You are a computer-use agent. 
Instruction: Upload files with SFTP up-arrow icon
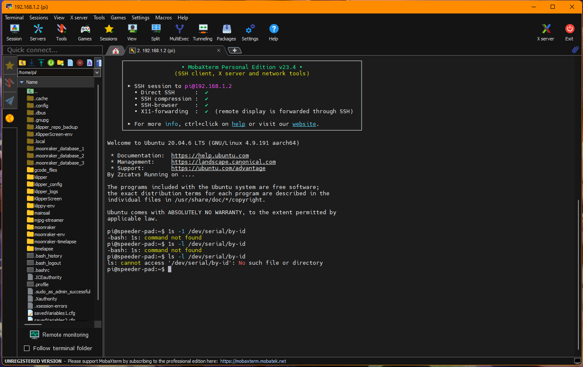tap(41, 63)
